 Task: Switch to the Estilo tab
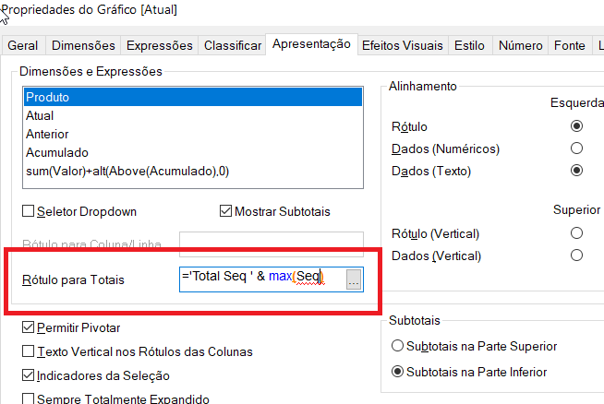[x=469, y=45]
